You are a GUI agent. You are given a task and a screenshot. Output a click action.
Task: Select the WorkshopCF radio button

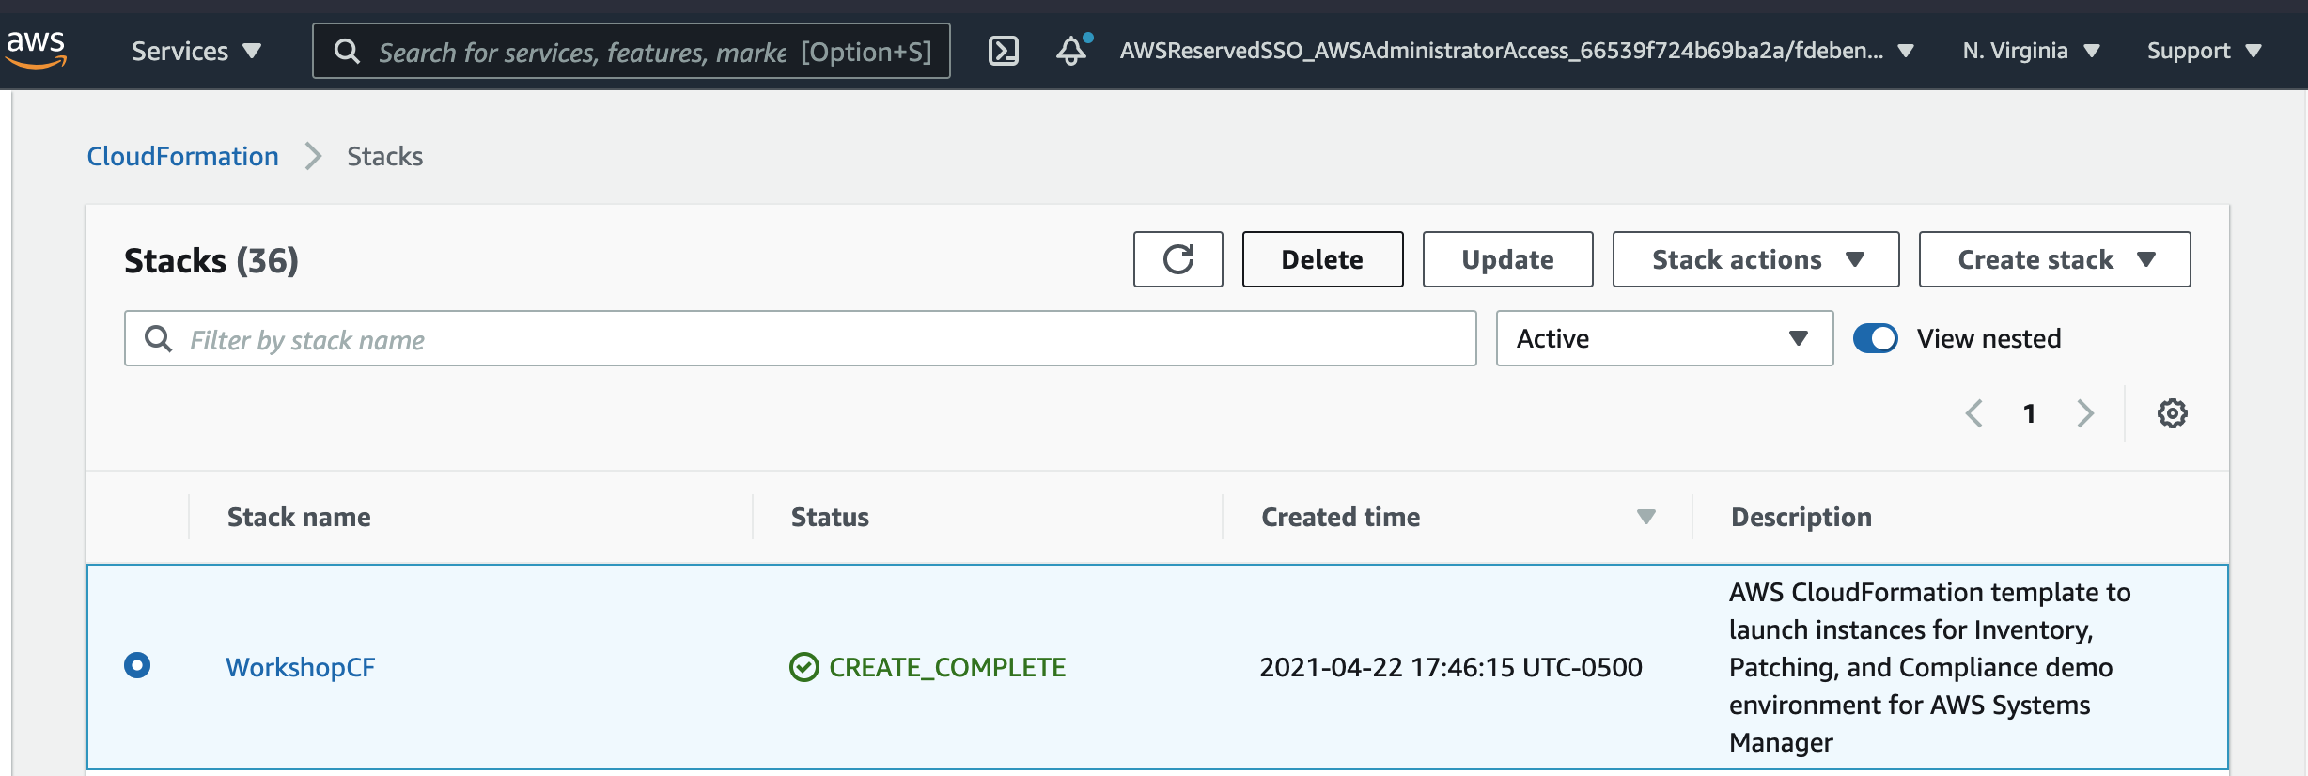[137, 665]
